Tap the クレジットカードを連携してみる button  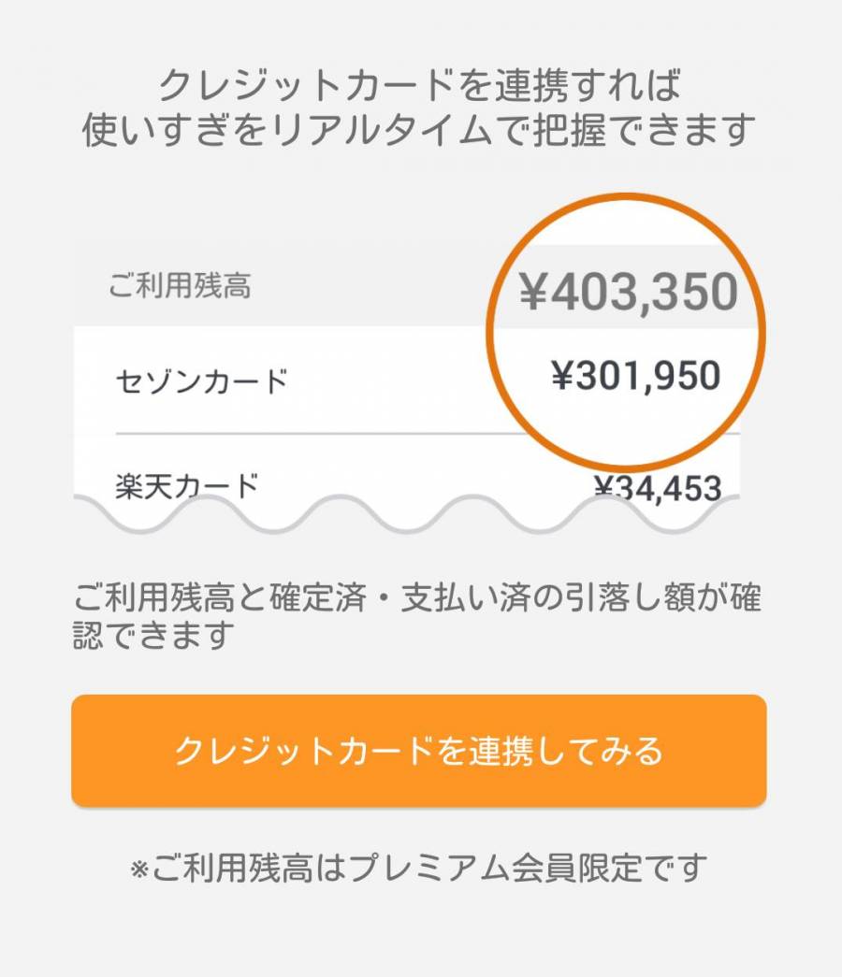pyautogui.click(x=418, y=750)
